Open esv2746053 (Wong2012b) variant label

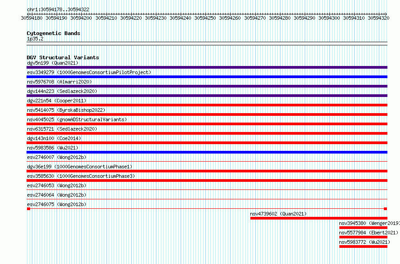[57, 185]
